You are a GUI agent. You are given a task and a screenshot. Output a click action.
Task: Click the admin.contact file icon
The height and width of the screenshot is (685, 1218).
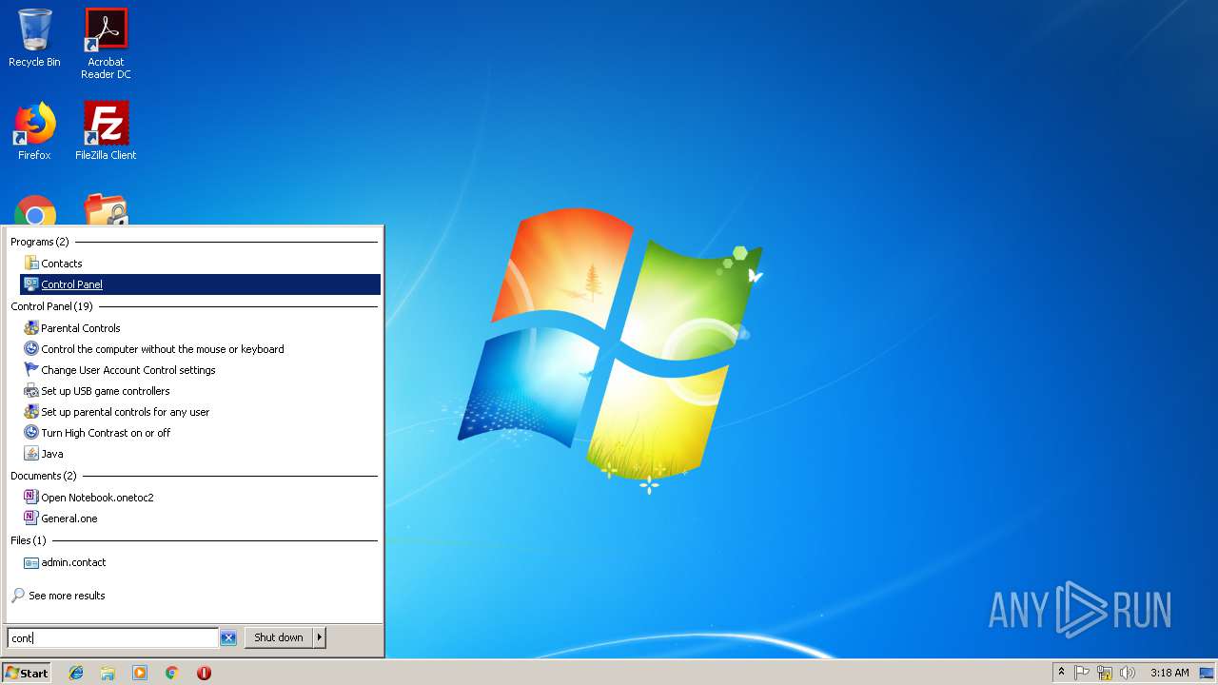(31, 562)
